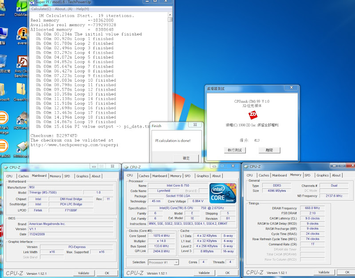This screenshot has width=355, height=278.
Task: Close the 處理器測試 CPUmark window
Action: [x=292, y=87]
